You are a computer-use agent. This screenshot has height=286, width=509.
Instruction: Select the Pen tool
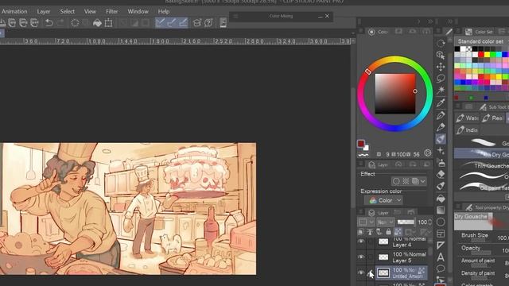pyautogui.click(x=441, y=115)
